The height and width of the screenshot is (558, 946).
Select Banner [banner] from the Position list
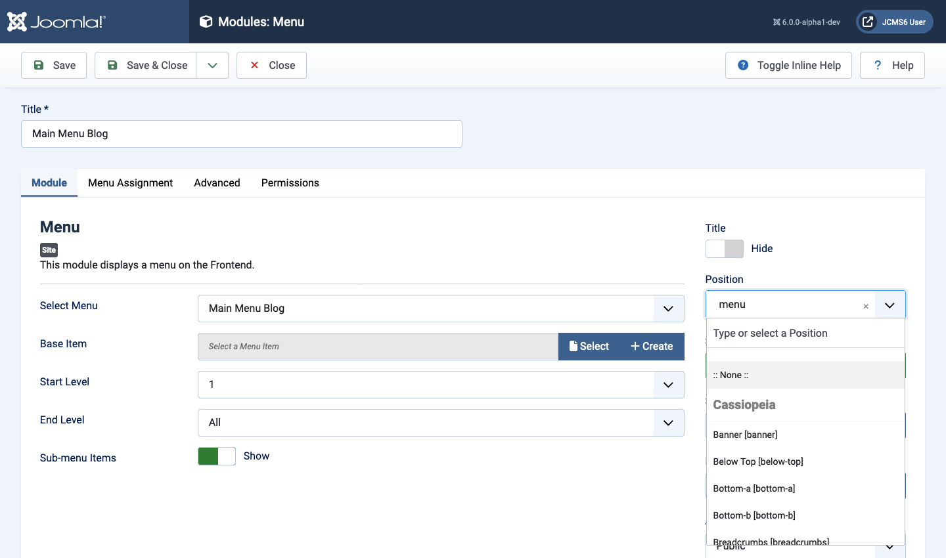coord(745,434)
